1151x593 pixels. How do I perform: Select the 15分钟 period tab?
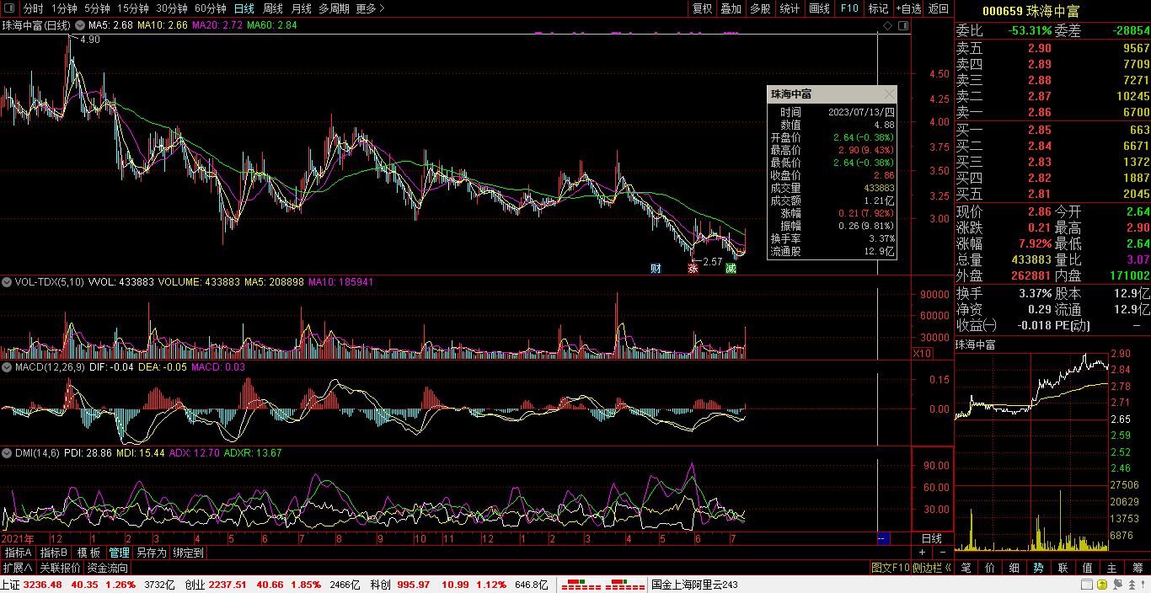(x=133, y=8)
